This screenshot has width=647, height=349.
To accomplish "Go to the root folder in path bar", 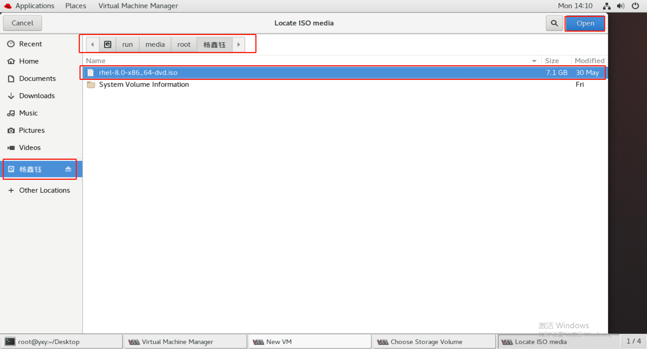I will click(184, 44).
